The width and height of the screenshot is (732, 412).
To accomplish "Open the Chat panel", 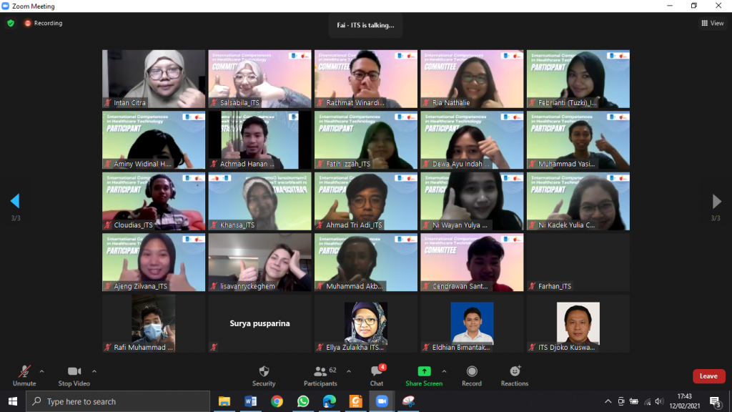I will [377, 375].
